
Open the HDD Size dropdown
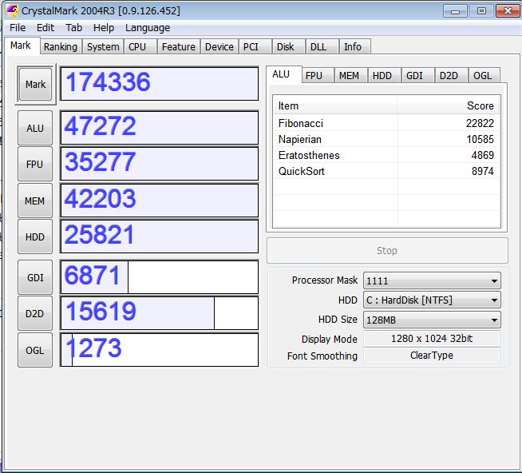431,320
